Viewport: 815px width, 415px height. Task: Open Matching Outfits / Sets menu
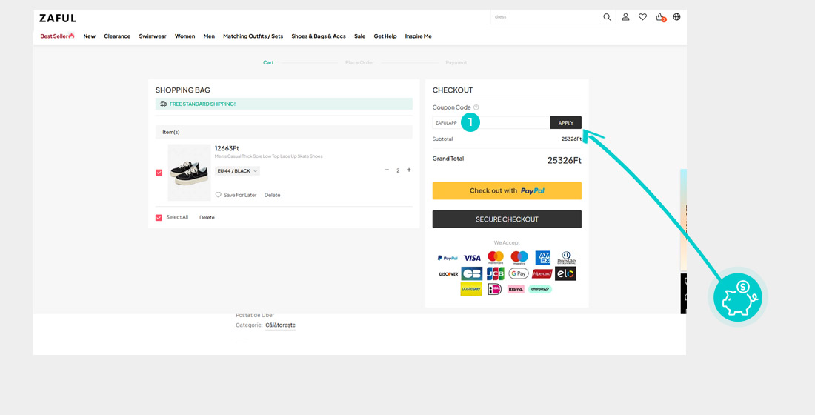[253, 36]
